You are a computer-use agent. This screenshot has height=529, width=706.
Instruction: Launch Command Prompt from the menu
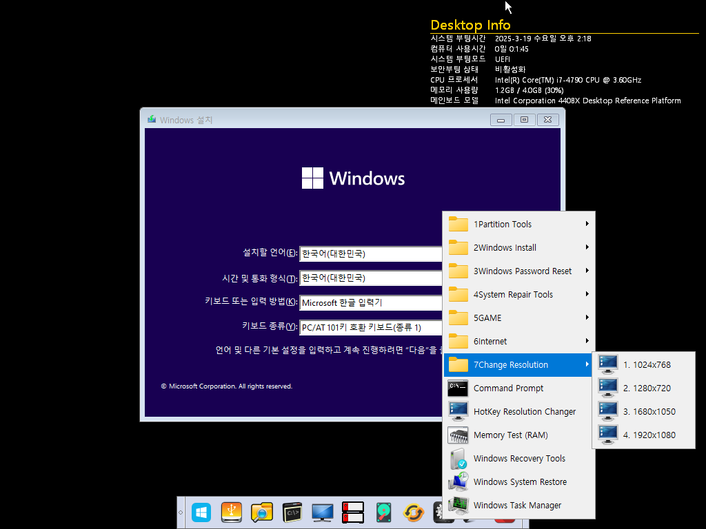(x=520, y=388)
